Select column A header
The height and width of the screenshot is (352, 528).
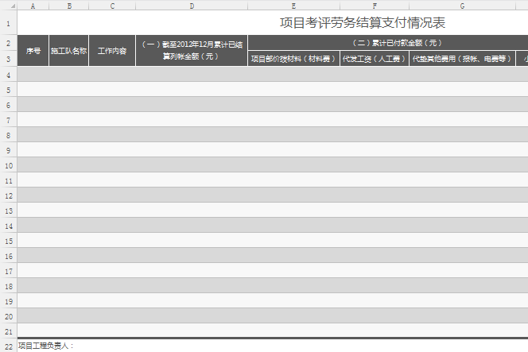coord(33,5)
